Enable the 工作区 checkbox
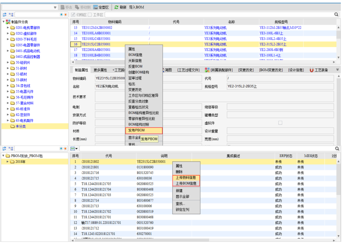344x245 pixels. [x=90, y=15]
